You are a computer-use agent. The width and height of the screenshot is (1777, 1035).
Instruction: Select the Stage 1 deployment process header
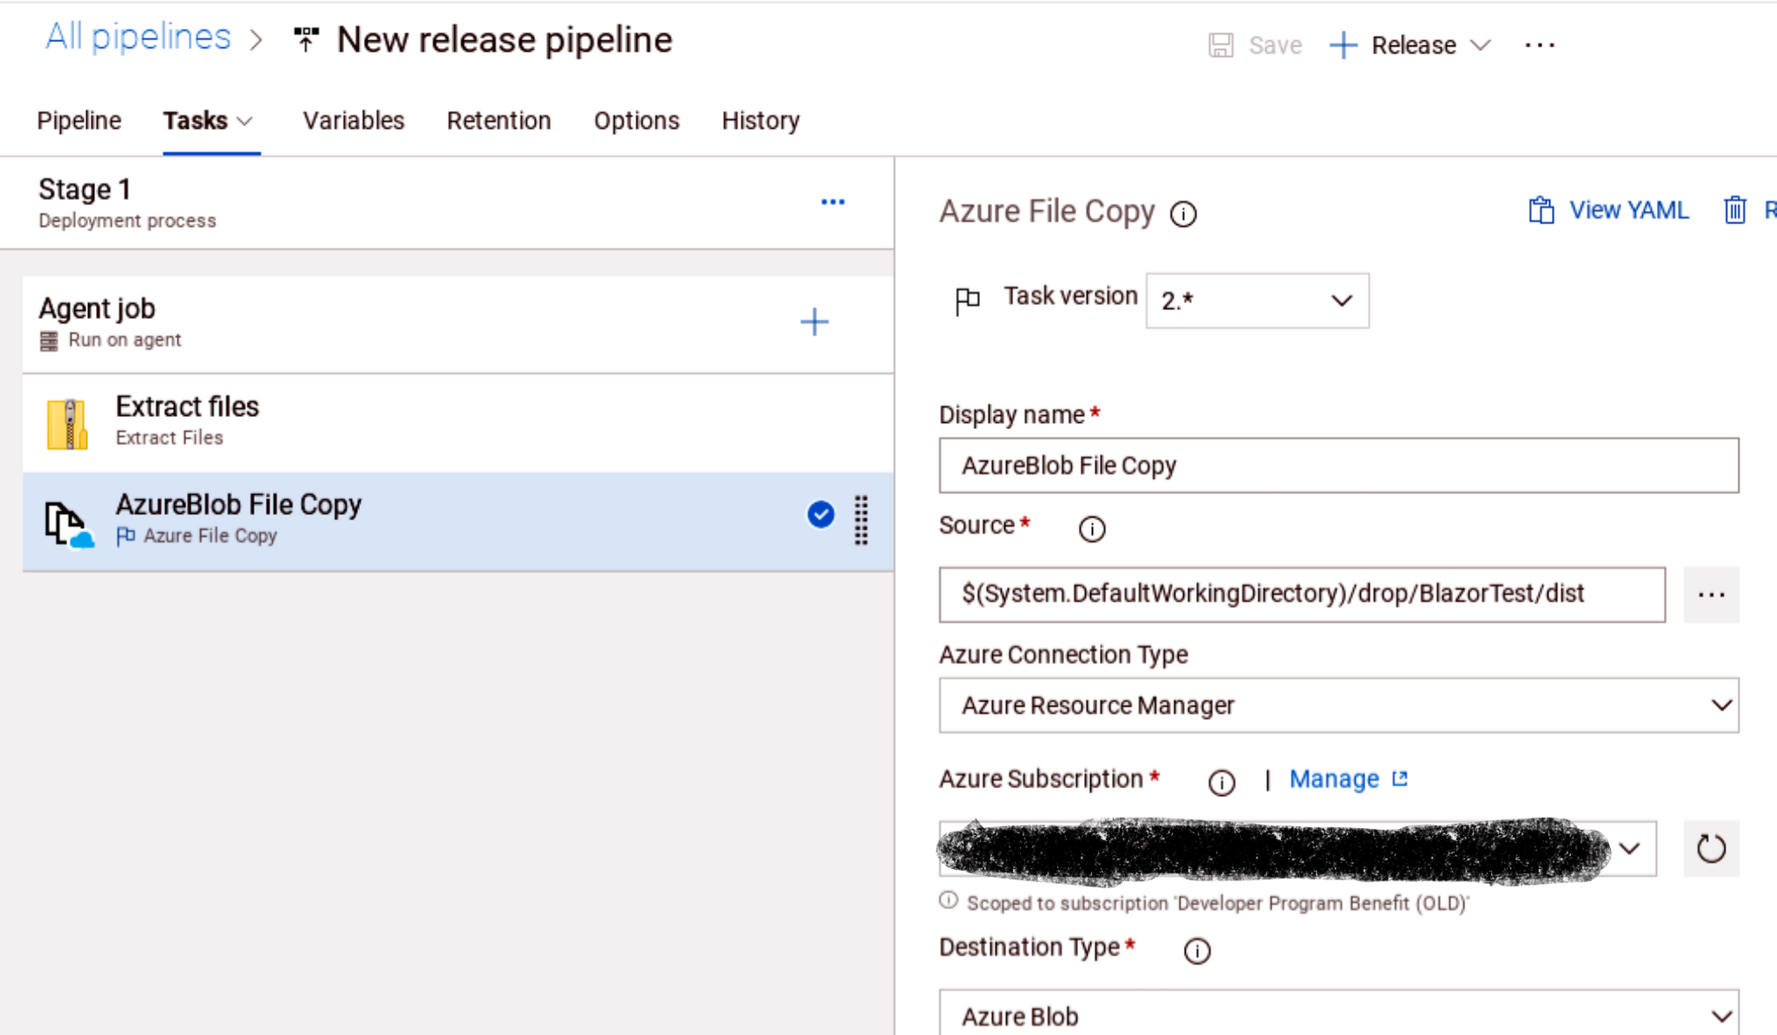tap(447, 203)
